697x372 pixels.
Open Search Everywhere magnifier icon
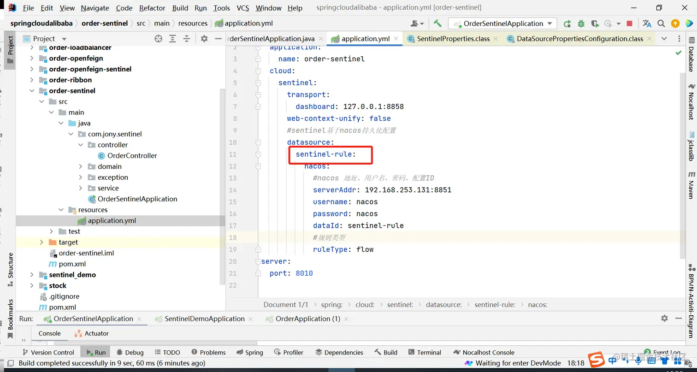pyautogui.click(x=661, y=24)
